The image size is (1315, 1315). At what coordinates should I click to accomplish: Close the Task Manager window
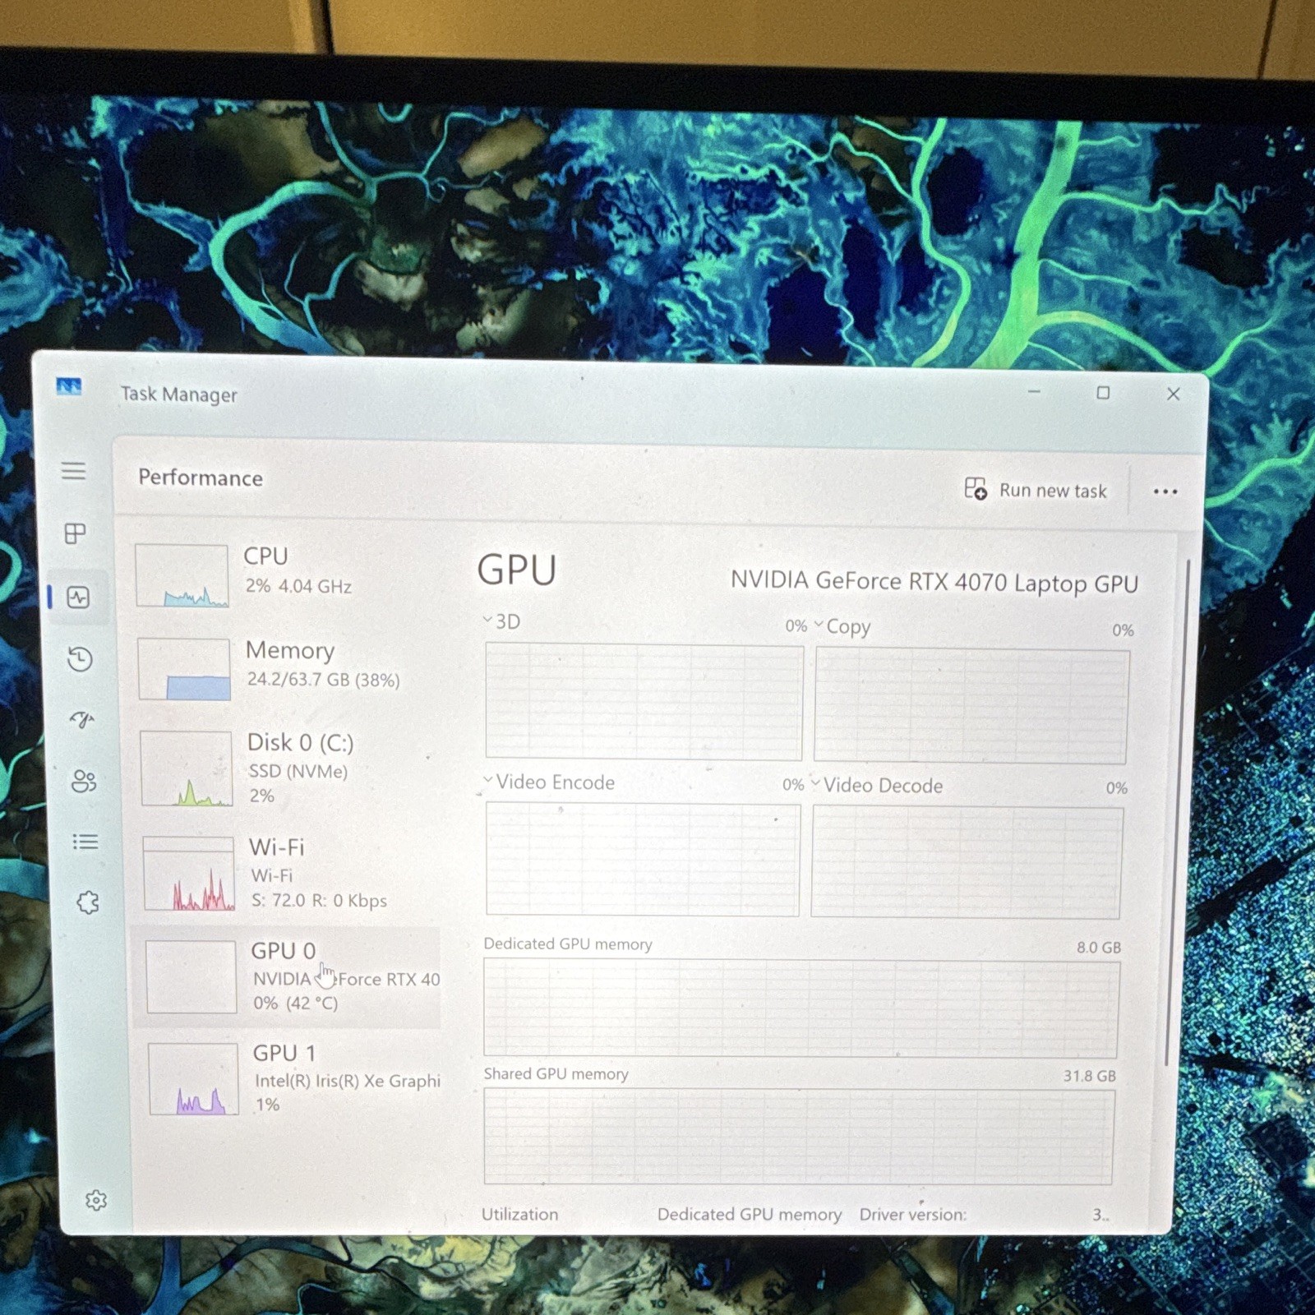coord(1174,394)
